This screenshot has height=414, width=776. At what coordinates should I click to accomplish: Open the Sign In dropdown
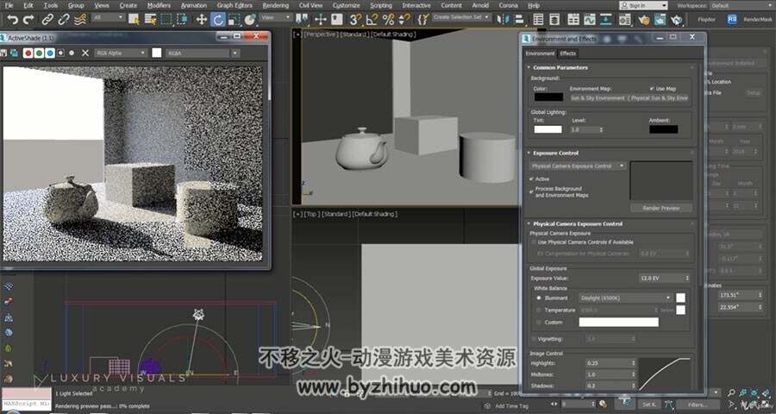[643, 5]
